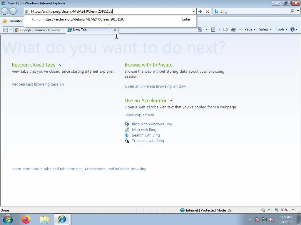Open the Windows Start button
Image resolution: width=301 pixels, height=225 pixels.
[8, 219]
